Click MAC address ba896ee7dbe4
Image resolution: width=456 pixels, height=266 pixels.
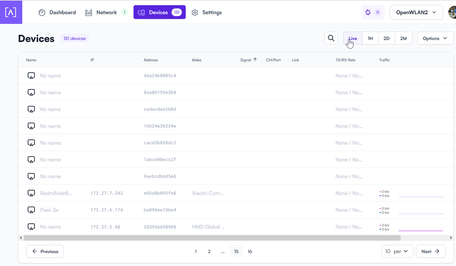click(160, 210)
